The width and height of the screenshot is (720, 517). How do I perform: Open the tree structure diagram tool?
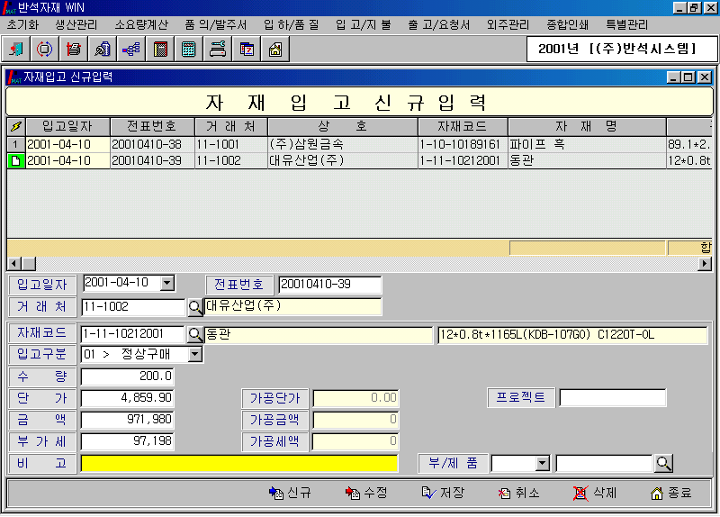pos(130,49)
